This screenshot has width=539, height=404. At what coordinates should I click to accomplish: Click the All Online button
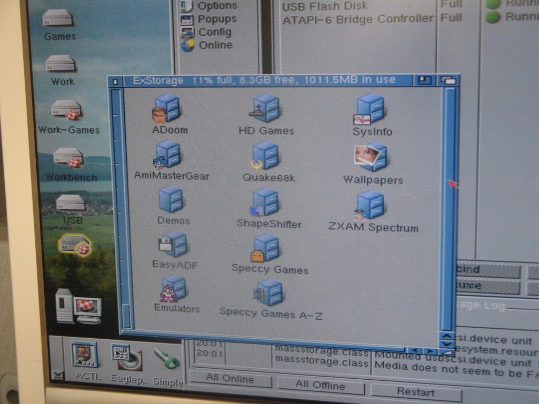[230, 379]
